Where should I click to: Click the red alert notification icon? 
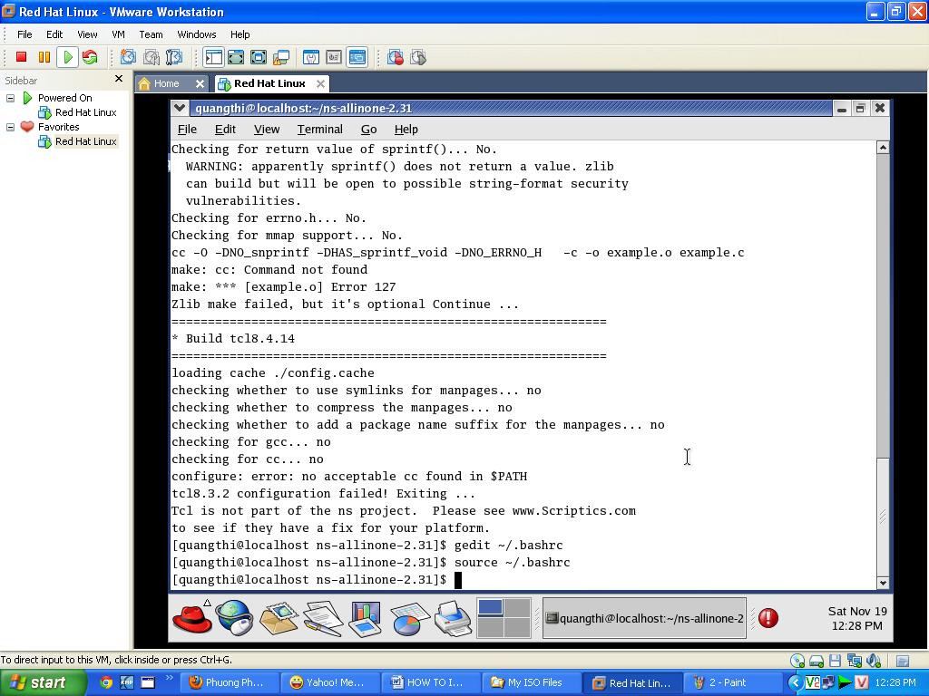click(x=768, y=618)
